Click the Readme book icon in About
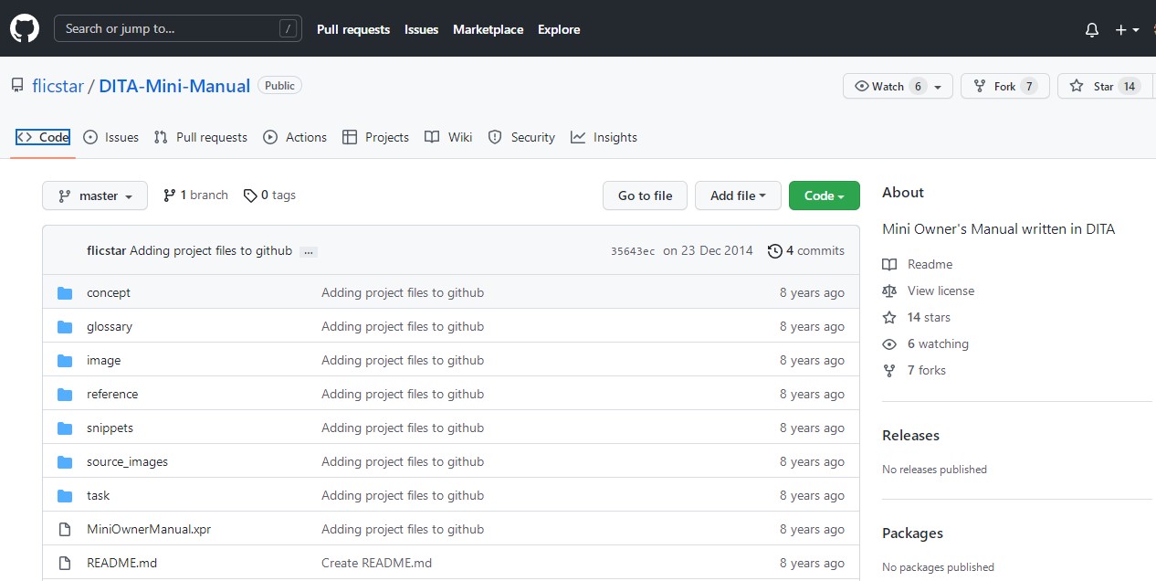The image size is (1156, 581). click(x=889, y=264)
